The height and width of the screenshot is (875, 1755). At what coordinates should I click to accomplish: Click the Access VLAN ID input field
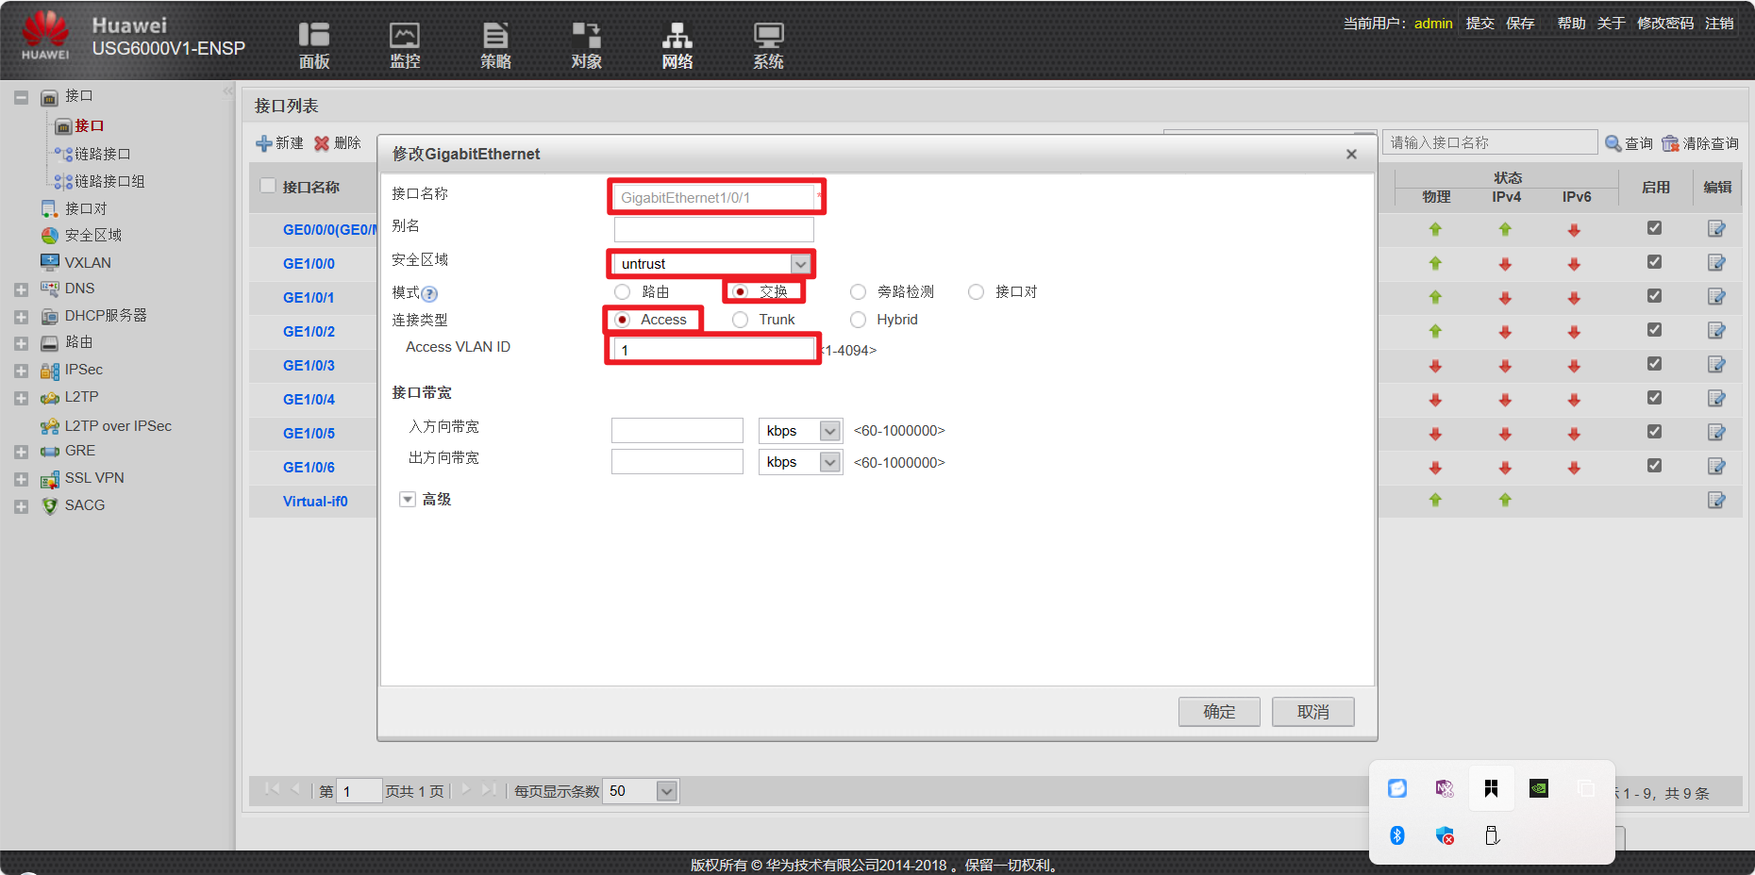click(x=712, y=350)
